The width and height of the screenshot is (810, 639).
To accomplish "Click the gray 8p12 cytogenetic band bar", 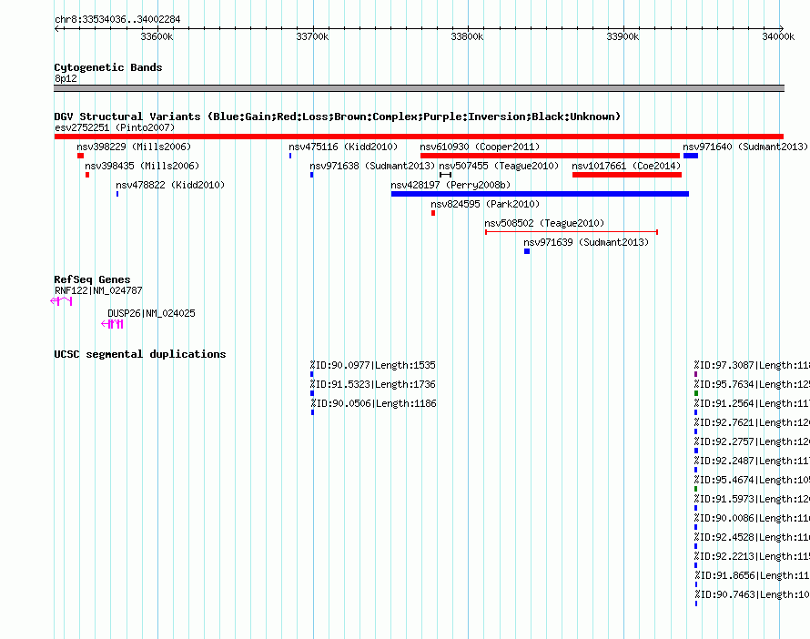I will click(419, 88).
